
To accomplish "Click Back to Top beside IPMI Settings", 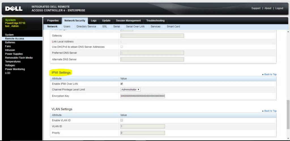I will click(269, 74).
